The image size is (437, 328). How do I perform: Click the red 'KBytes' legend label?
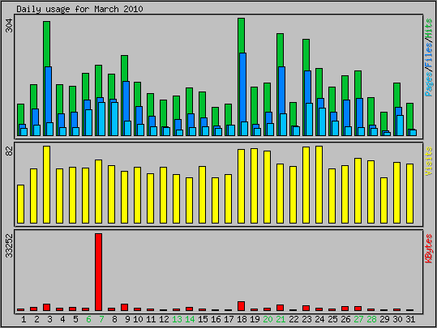pos(429,249)
